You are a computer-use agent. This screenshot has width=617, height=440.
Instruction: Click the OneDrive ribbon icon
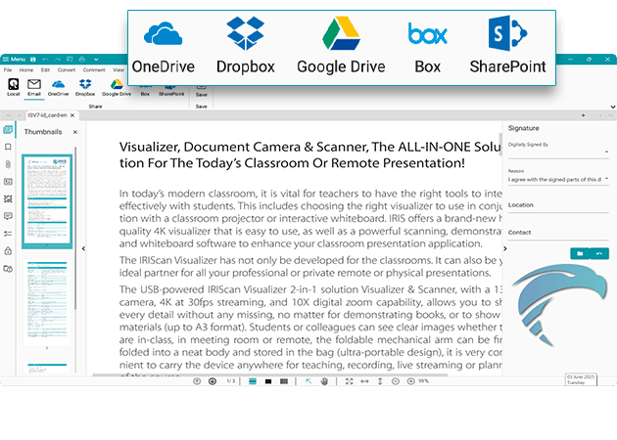(x=58, y=87)
